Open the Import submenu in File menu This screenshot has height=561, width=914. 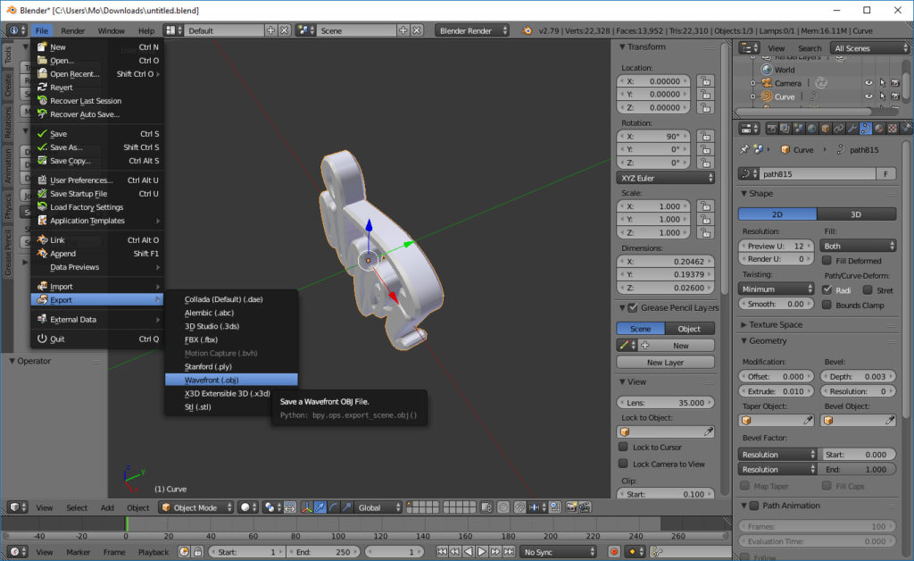[97, 287]
